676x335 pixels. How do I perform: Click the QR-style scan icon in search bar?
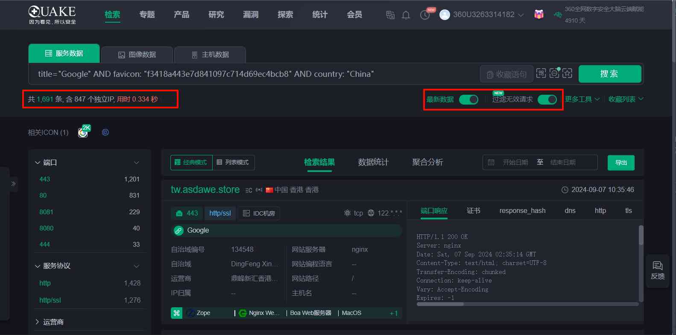pyautogui.click(x=541, y=73)
